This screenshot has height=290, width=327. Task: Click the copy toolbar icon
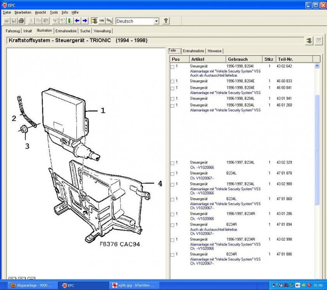[x=38, y=21]
